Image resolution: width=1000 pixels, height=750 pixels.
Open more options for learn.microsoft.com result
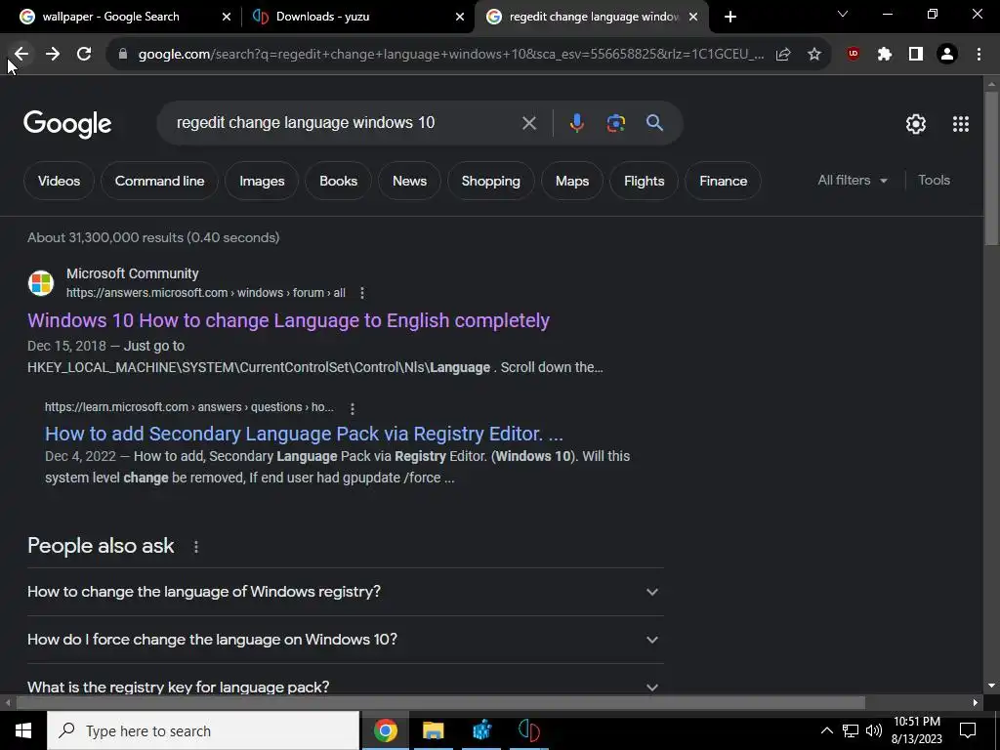click(352, 408)
